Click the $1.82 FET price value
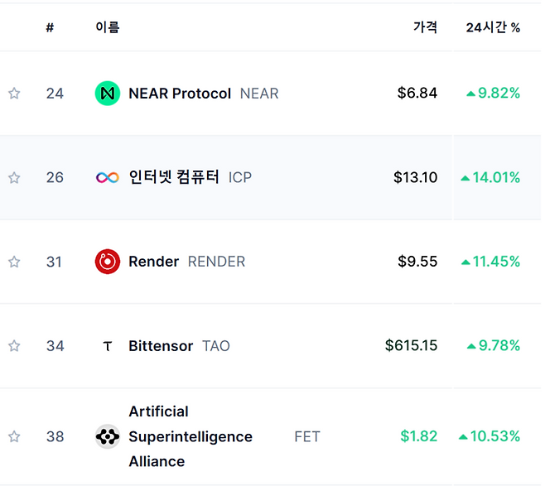This screenshot has height=486, width=545. coord(418,436)
